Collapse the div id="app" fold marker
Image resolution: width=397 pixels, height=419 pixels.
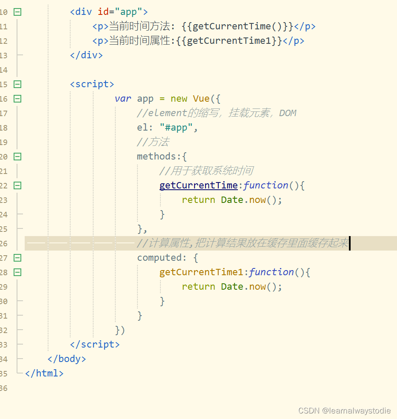coord(17,12)
